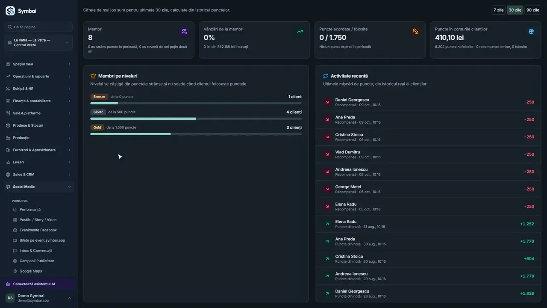Viewport: 547px width, 308px height.
Task: Click the red arrow icon on the Ana Preda Recompensă row
Action: pyautogui.click(x=327, y=119)
